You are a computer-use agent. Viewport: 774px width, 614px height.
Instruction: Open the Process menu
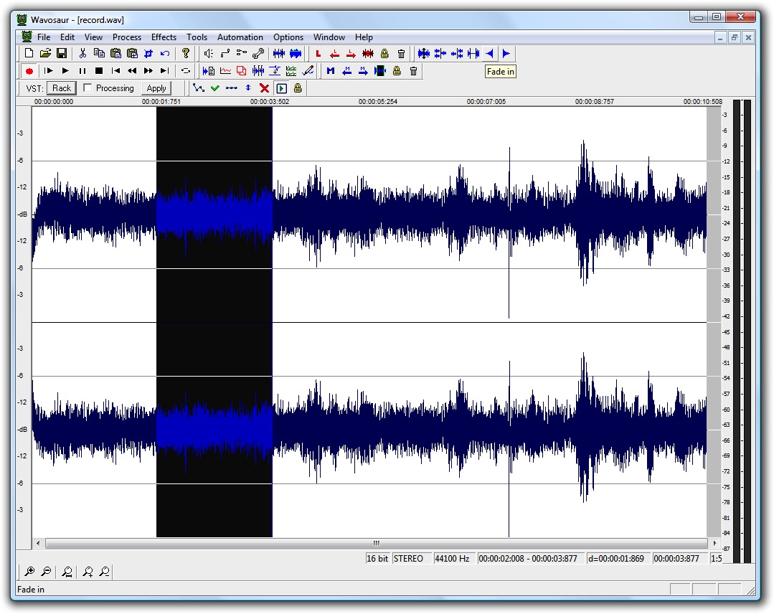127,37
